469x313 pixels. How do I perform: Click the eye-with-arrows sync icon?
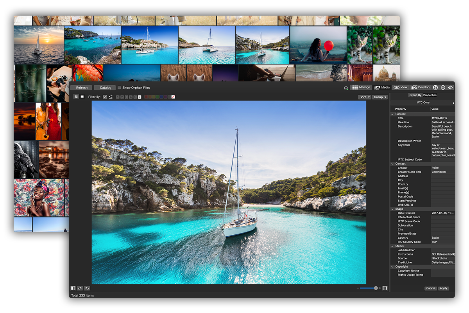pyautogui.click(x=450, y=87)
